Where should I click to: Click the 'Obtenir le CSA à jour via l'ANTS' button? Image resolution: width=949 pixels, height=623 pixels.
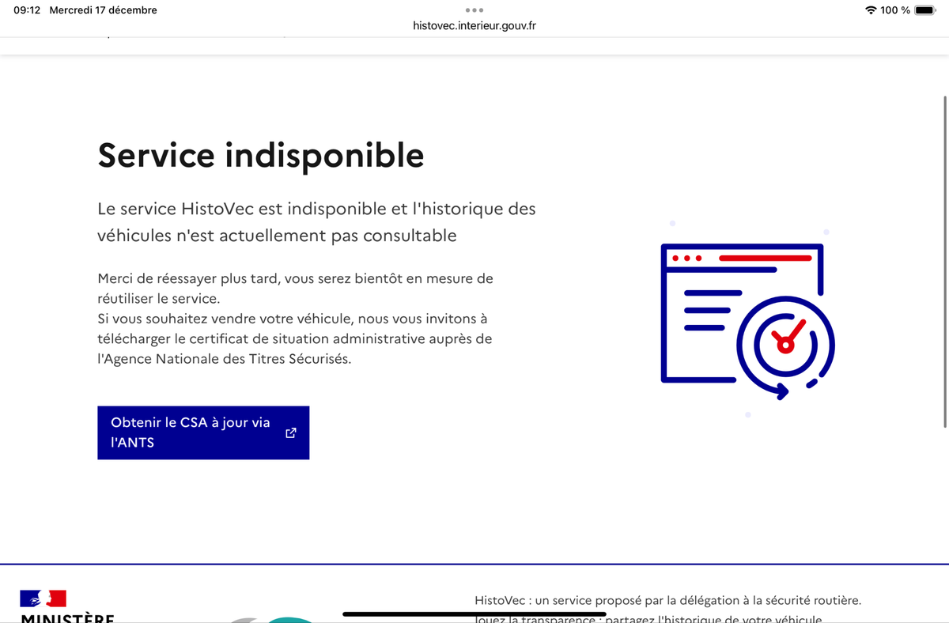coord(203,432)
